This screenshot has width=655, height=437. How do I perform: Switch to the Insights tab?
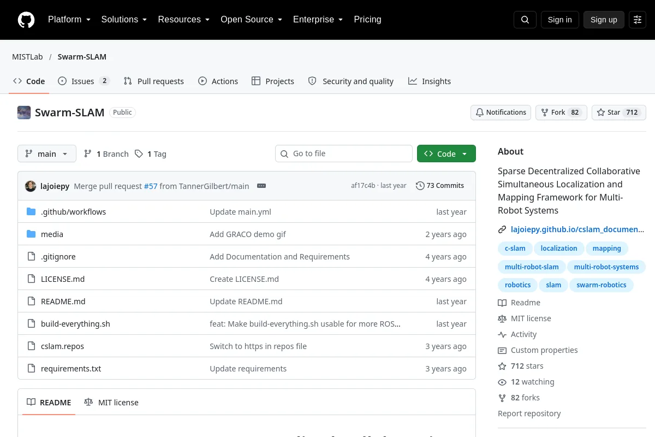[430, 81]
